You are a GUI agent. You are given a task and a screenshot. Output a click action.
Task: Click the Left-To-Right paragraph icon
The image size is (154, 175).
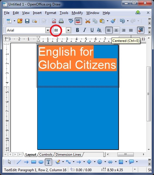pyautogui.click(x=141, y=30)
